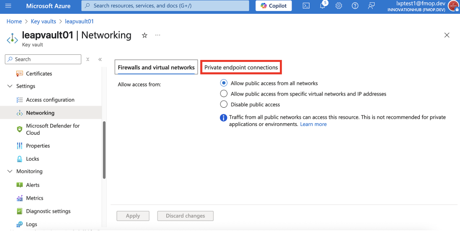Click the Properties icon in sidebar
The height and width of the screenshot is (237, 460).
tap(19, 146)
